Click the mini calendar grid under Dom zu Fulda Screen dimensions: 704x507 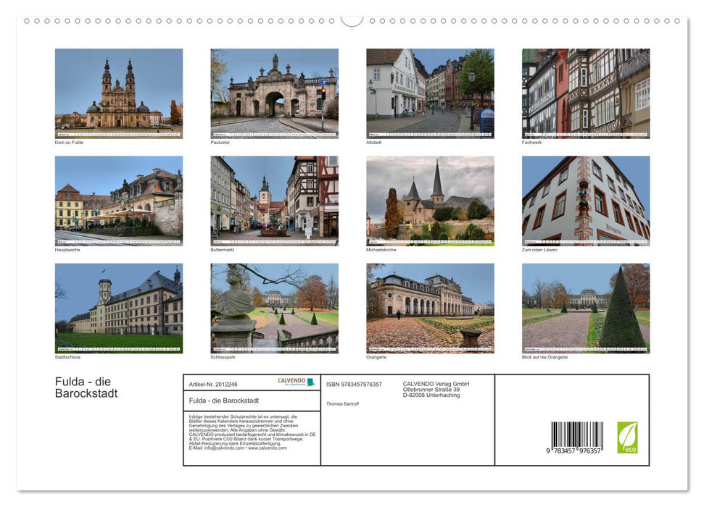click(119, 135)
